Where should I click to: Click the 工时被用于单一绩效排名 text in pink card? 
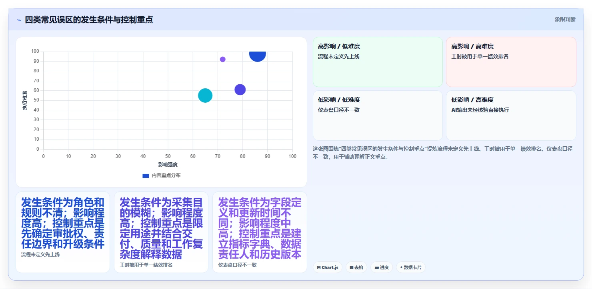(x=480, y=56)
